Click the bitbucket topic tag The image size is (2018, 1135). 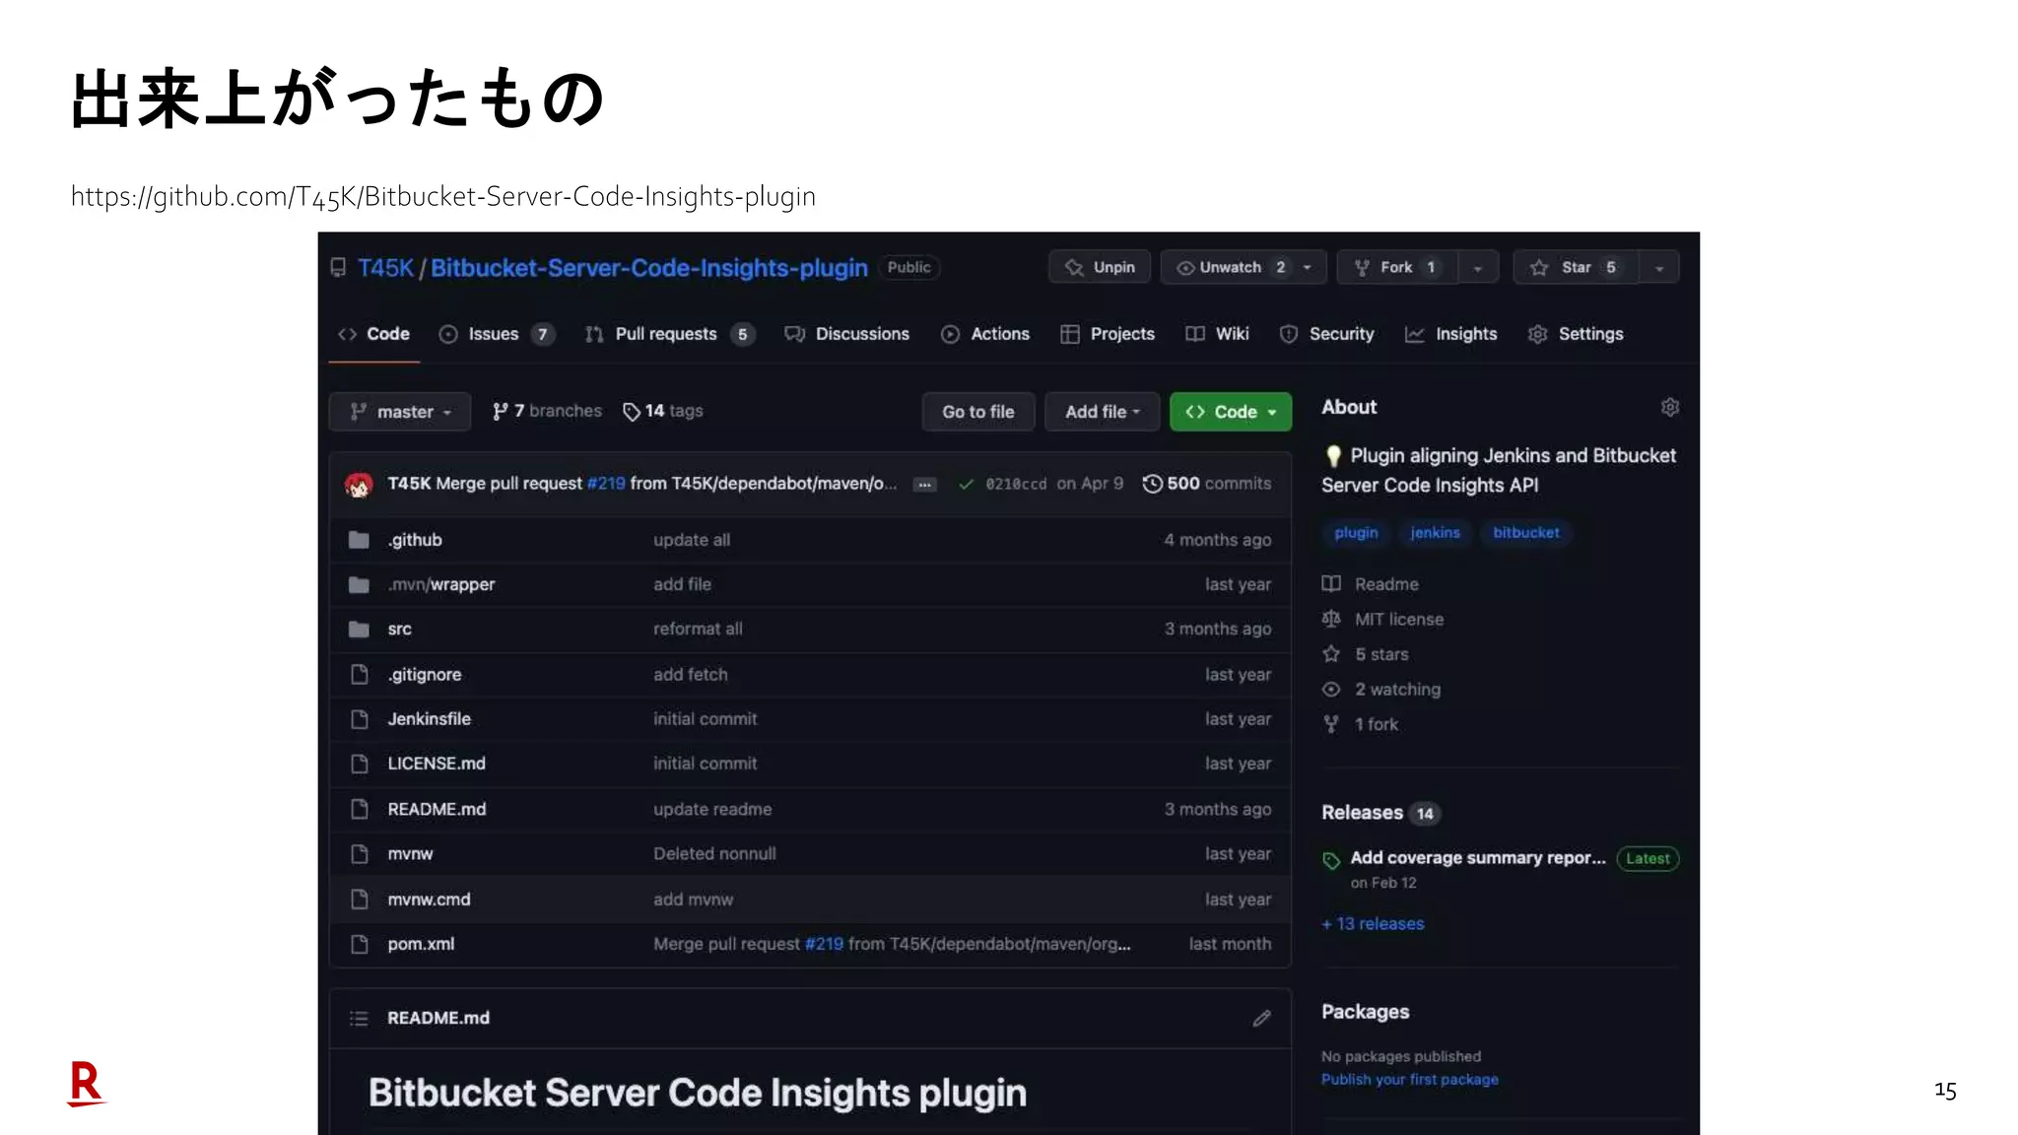(1526, 533)
